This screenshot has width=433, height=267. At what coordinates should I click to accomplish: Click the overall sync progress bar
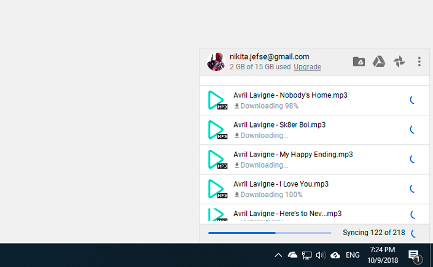click(x=270, y=233)
